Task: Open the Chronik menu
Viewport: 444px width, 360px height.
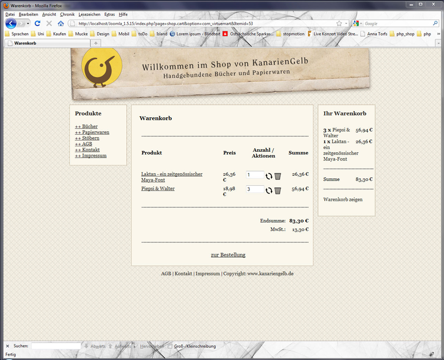Action: pyautogui.click(x=67, y=14)
